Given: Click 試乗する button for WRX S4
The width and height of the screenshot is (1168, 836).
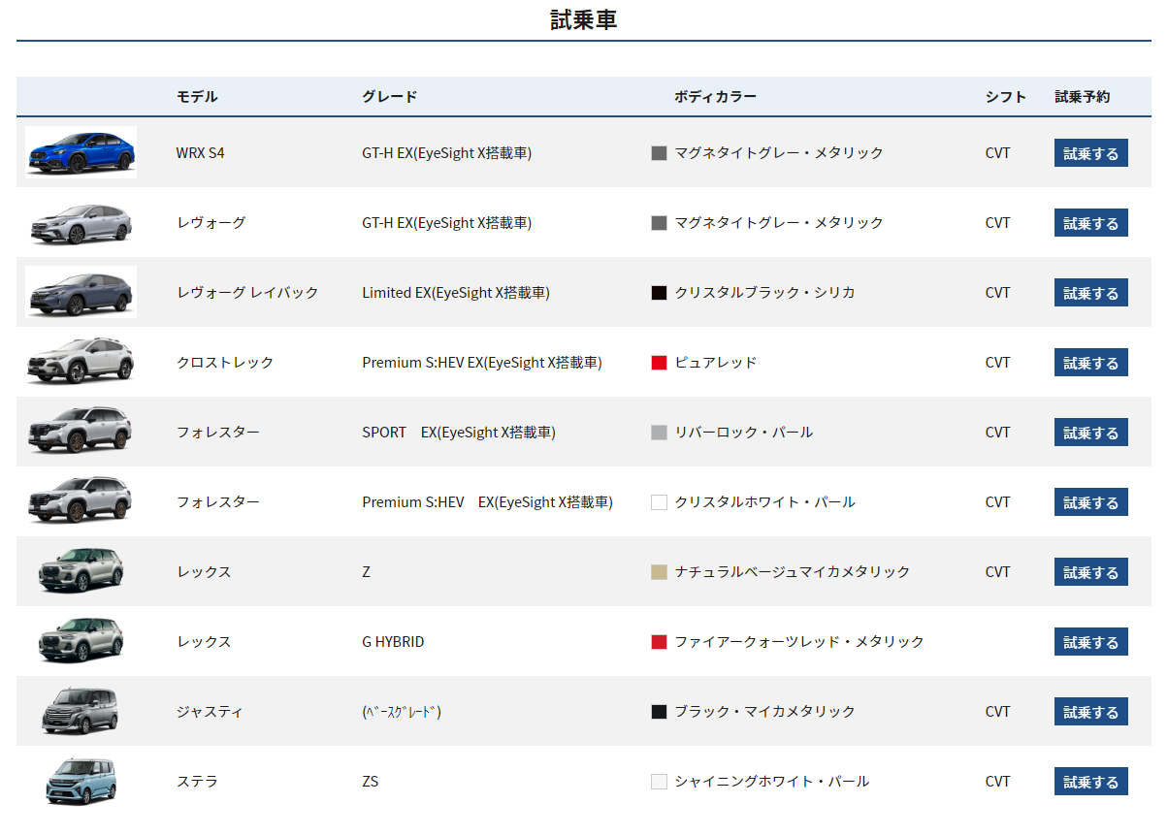Looking at the screenshot, I should 1090,153.
